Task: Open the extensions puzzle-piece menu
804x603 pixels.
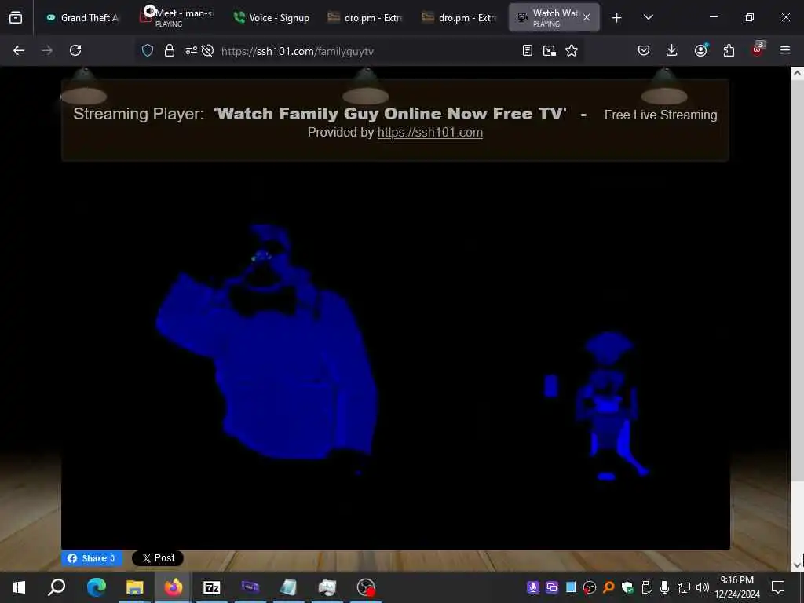Action: 729,50
